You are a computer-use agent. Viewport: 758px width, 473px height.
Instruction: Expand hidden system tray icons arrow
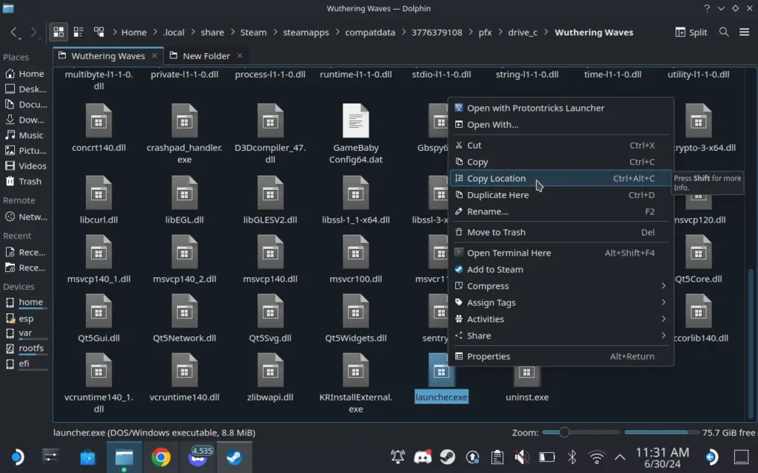(620, 457)
